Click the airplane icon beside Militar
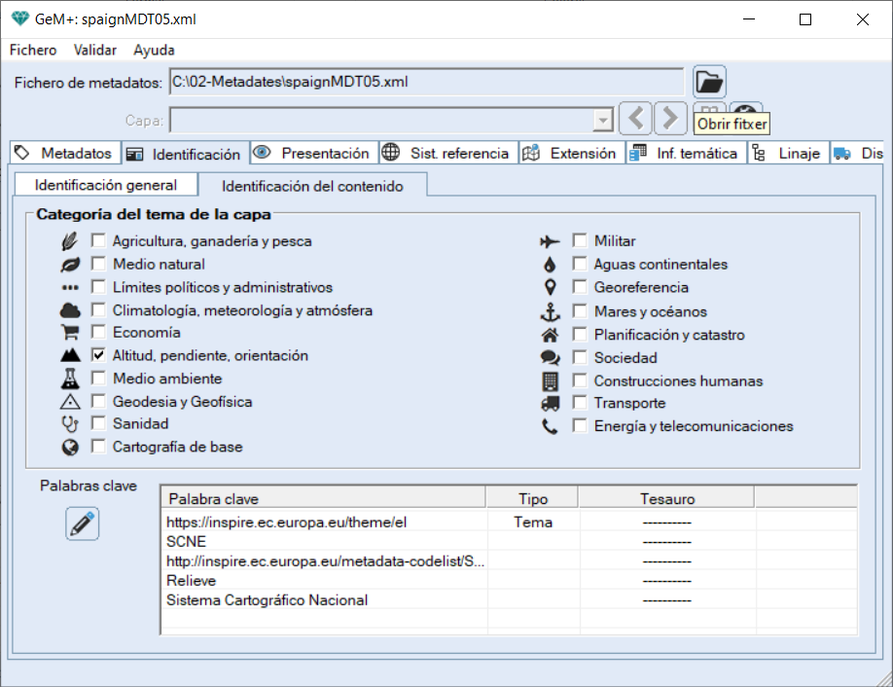The width and height of the screenshot is (893, 687). coord(551,241)
